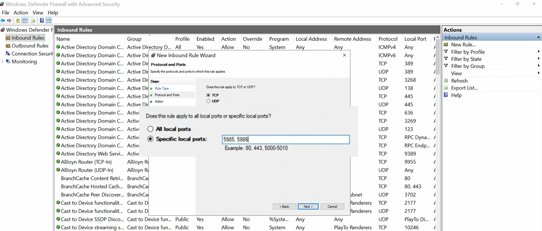Choose the All local ports option
Image resolution: width=542 pixels, height=231 pixels.
tap(150, 129)
